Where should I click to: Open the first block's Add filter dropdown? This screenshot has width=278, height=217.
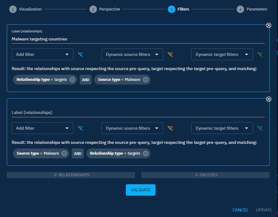[43, 55]
